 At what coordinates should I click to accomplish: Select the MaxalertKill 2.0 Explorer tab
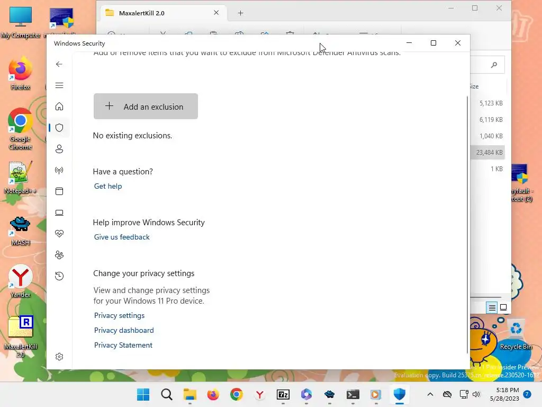coord(162,13)
